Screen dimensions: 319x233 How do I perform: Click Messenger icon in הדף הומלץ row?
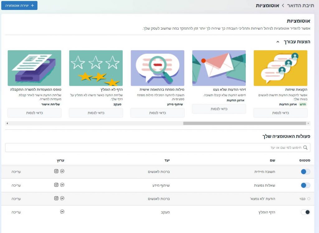(62, 211)
